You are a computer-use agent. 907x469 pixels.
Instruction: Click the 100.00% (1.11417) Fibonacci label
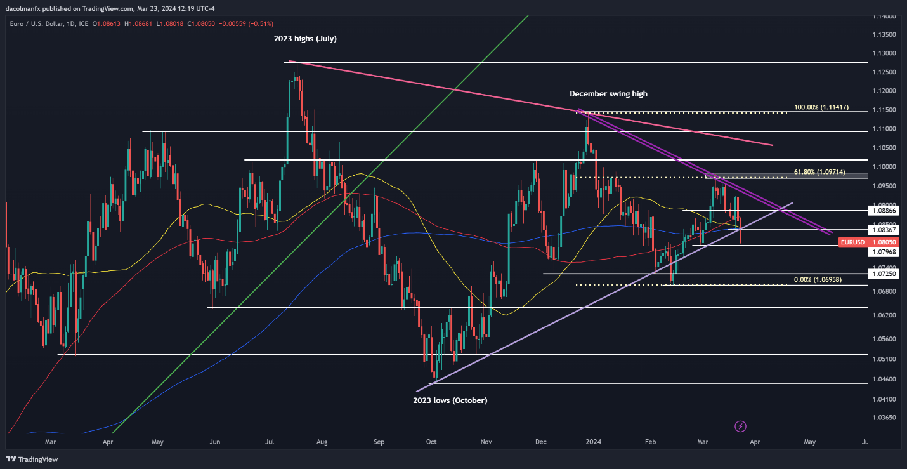pos(821,107)
